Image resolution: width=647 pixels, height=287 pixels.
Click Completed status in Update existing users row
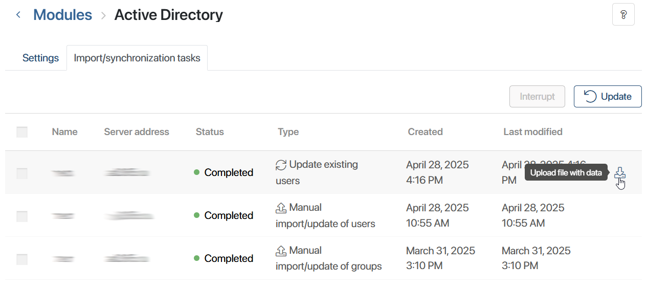click(229, 172)
